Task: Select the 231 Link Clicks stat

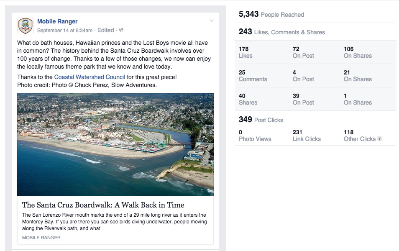Action: [x=306, y=136]
